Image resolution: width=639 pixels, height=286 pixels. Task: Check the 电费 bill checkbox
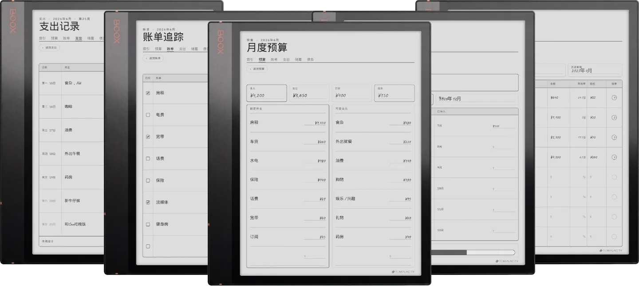(x=148, y=115)
